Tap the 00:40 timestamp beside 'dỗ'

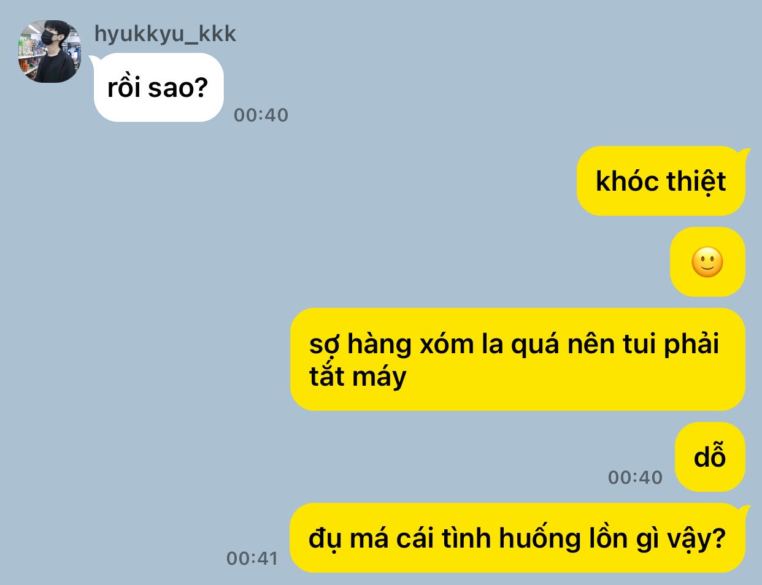coord(635,477)
